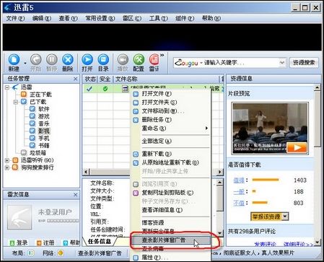Screen dimensions: 324x262
Task: Expand the 迅雷听听 tree node
Action: [x=7, y=160]
